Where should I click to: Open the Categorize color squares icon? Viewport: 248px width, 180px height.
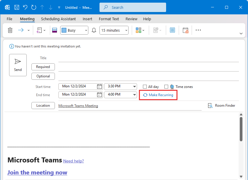coord(138,30)
